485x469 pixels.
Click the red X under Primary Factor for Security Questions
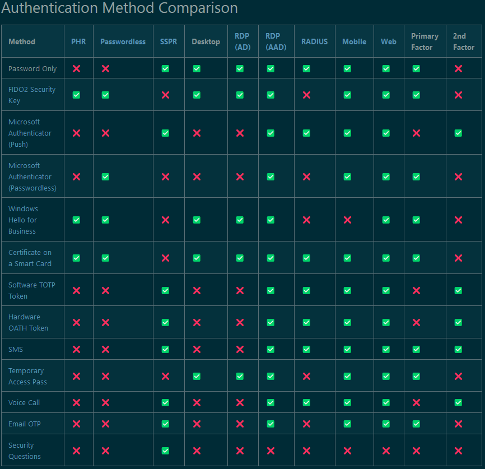point(416,450)
